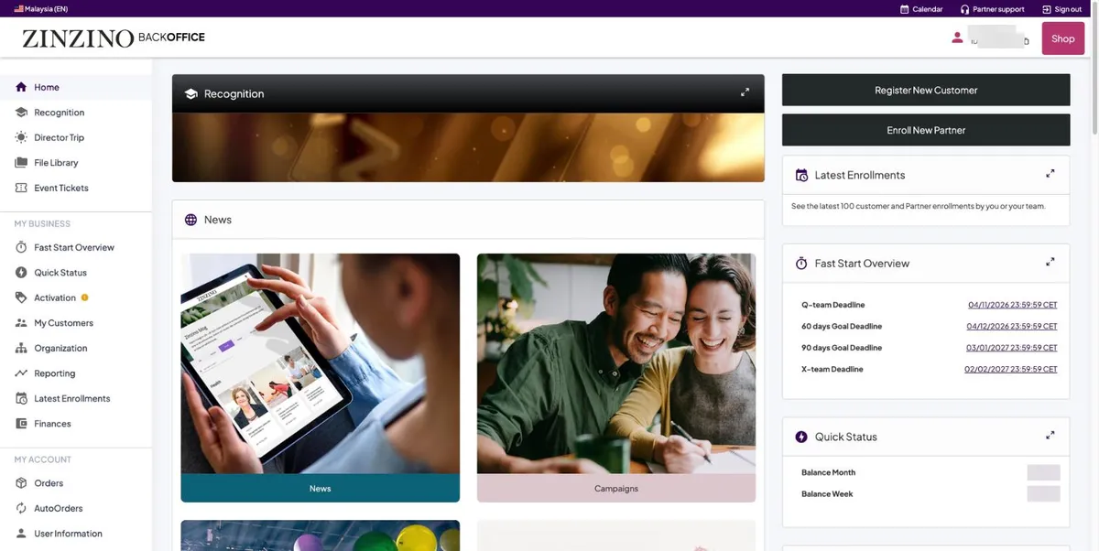Open the 60 days Goal Deadline date

(1012, 327)
